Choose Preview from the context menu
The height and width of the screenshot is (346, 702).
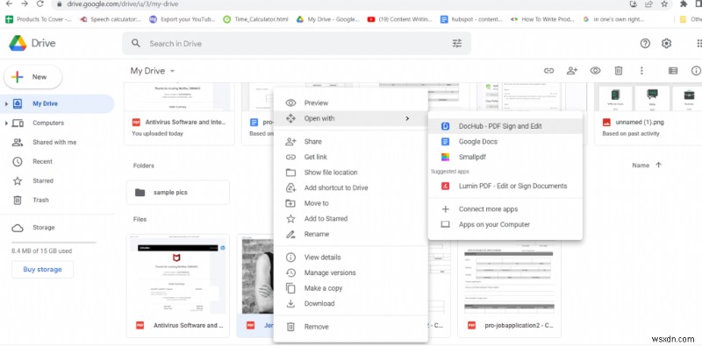click(x=350, y=102)
